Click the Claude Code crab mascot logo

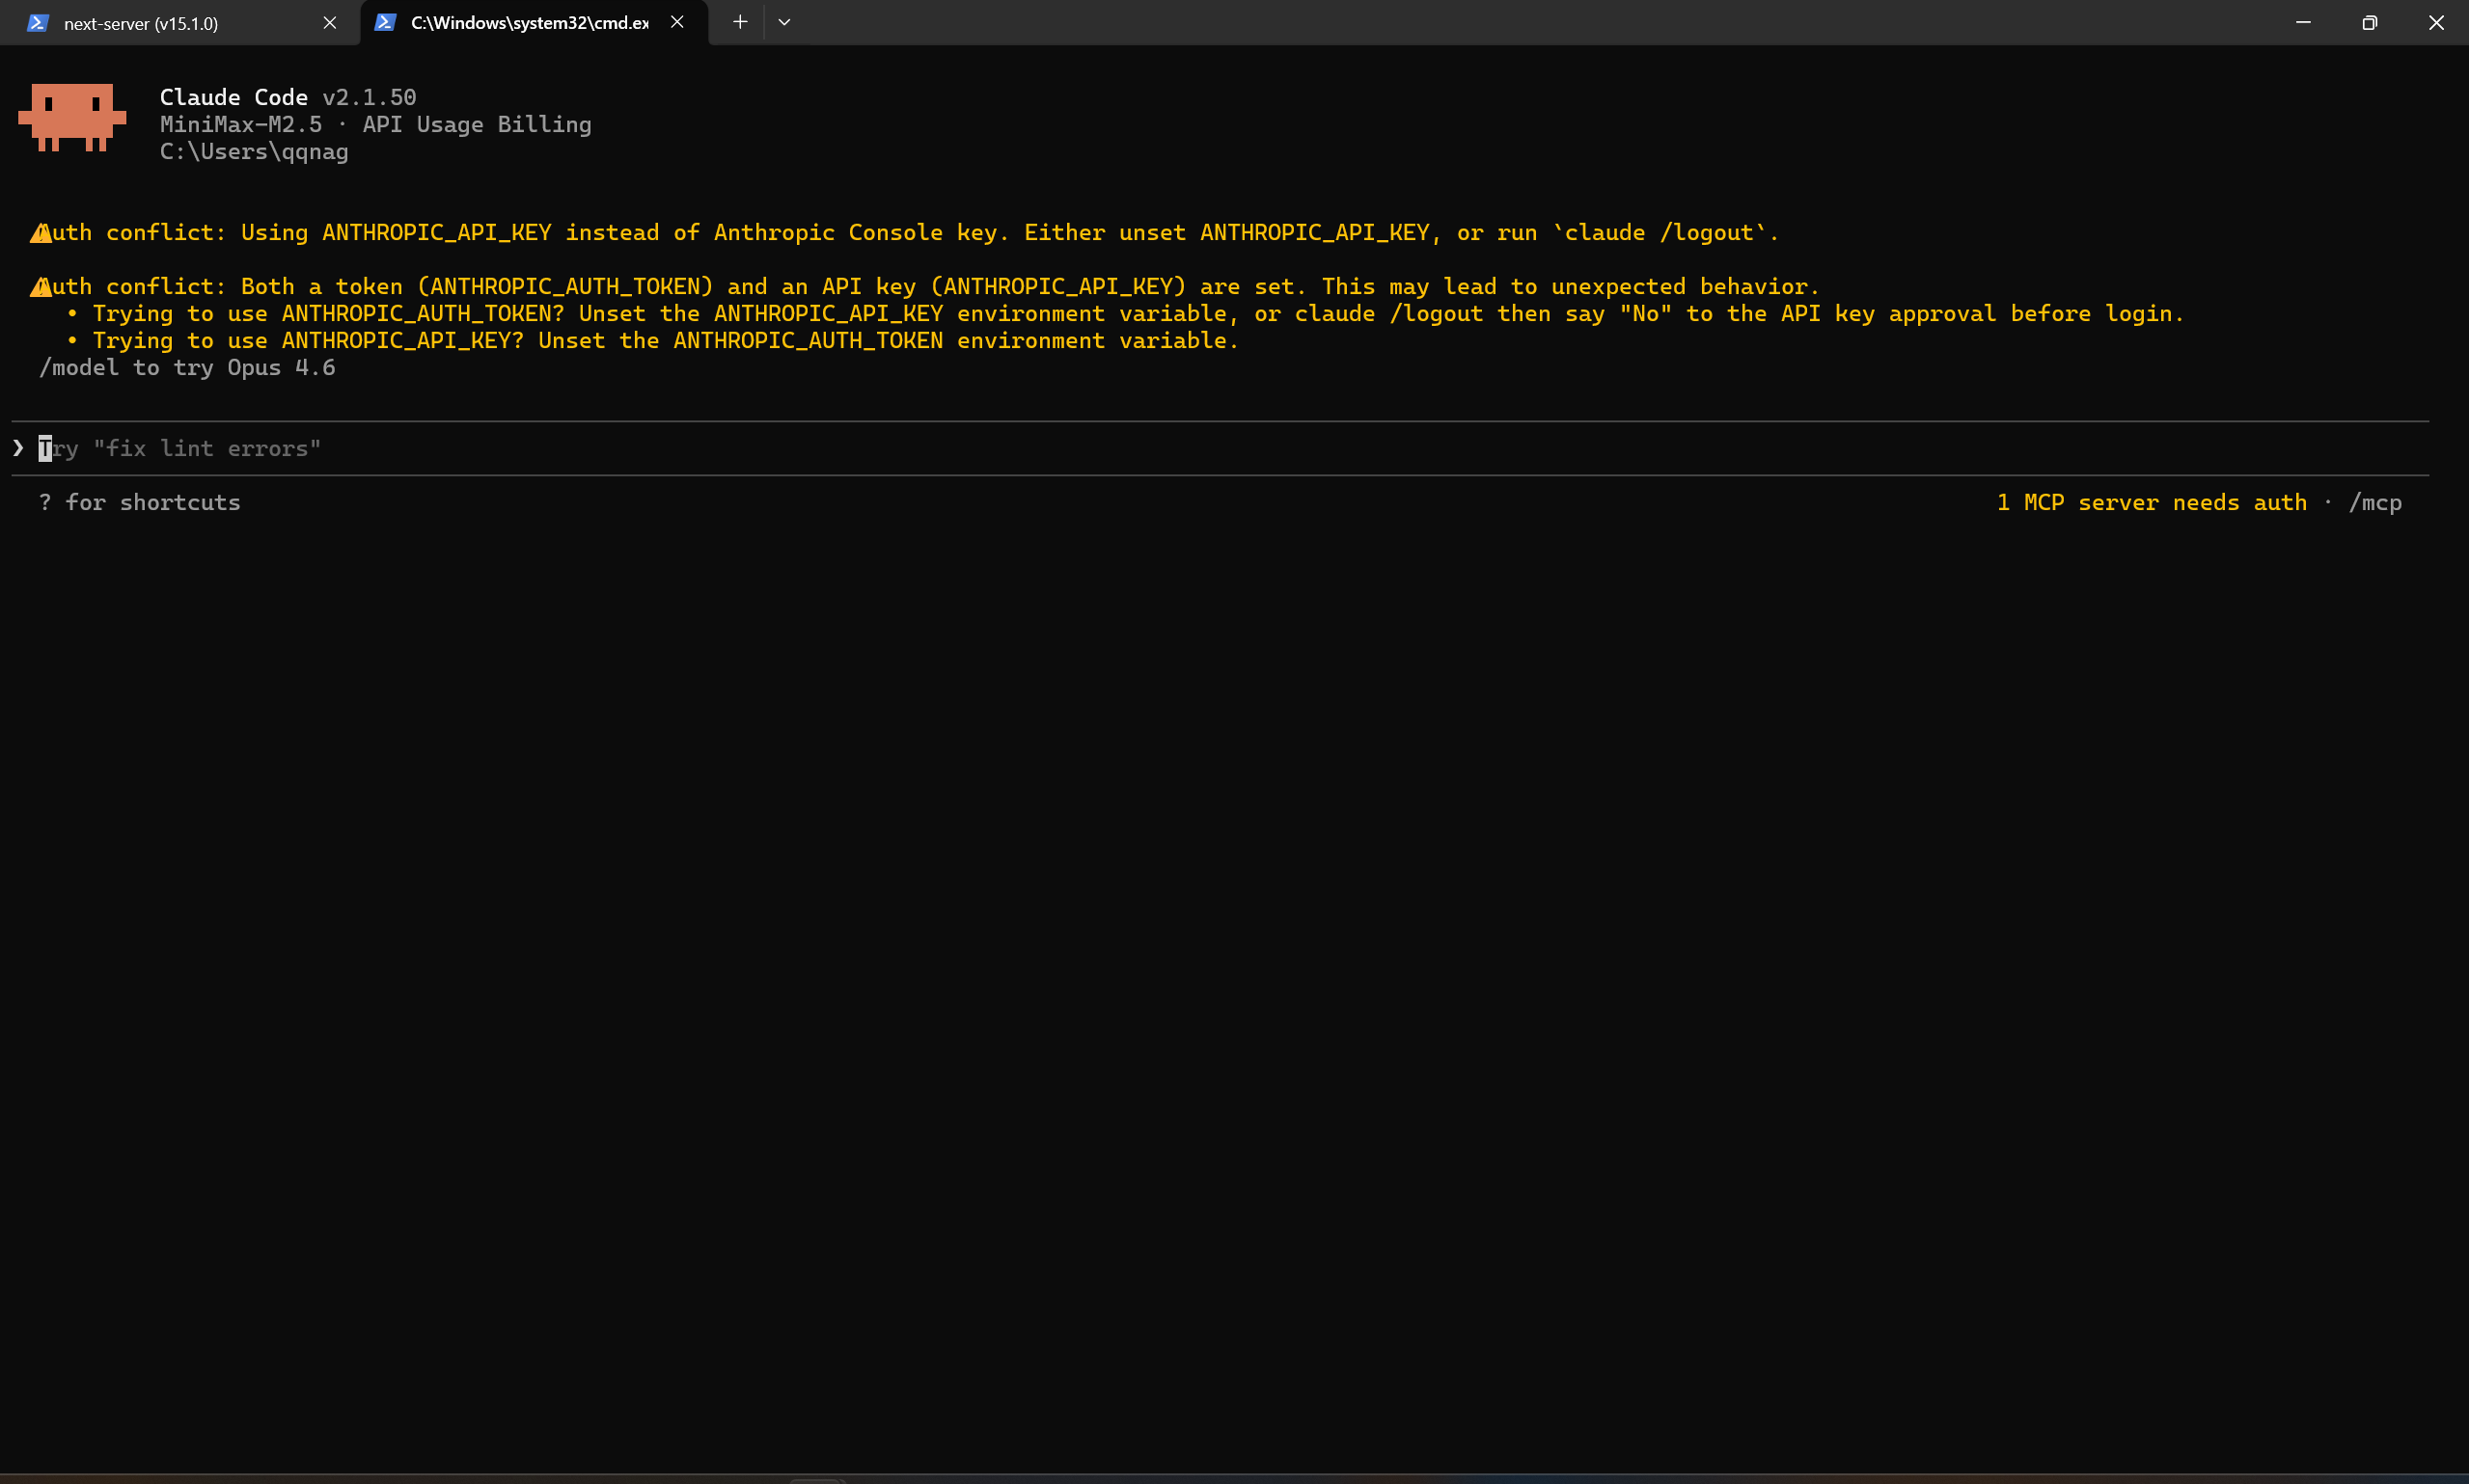click(72, 117)
